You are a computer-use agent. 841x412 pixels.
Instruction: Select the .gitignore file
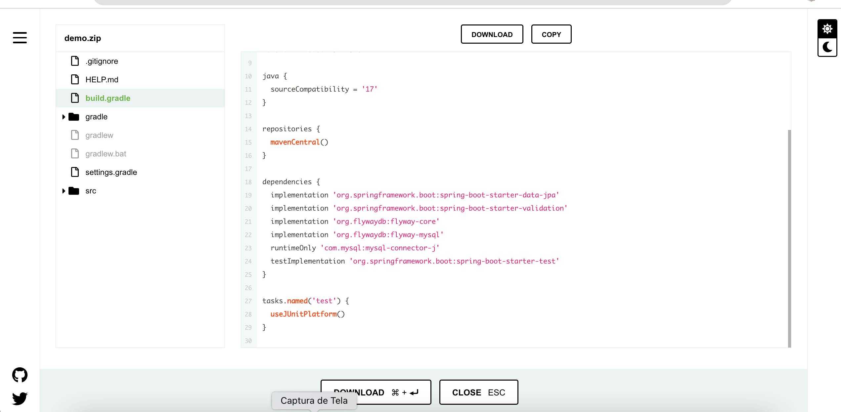(x=102, y=61)
